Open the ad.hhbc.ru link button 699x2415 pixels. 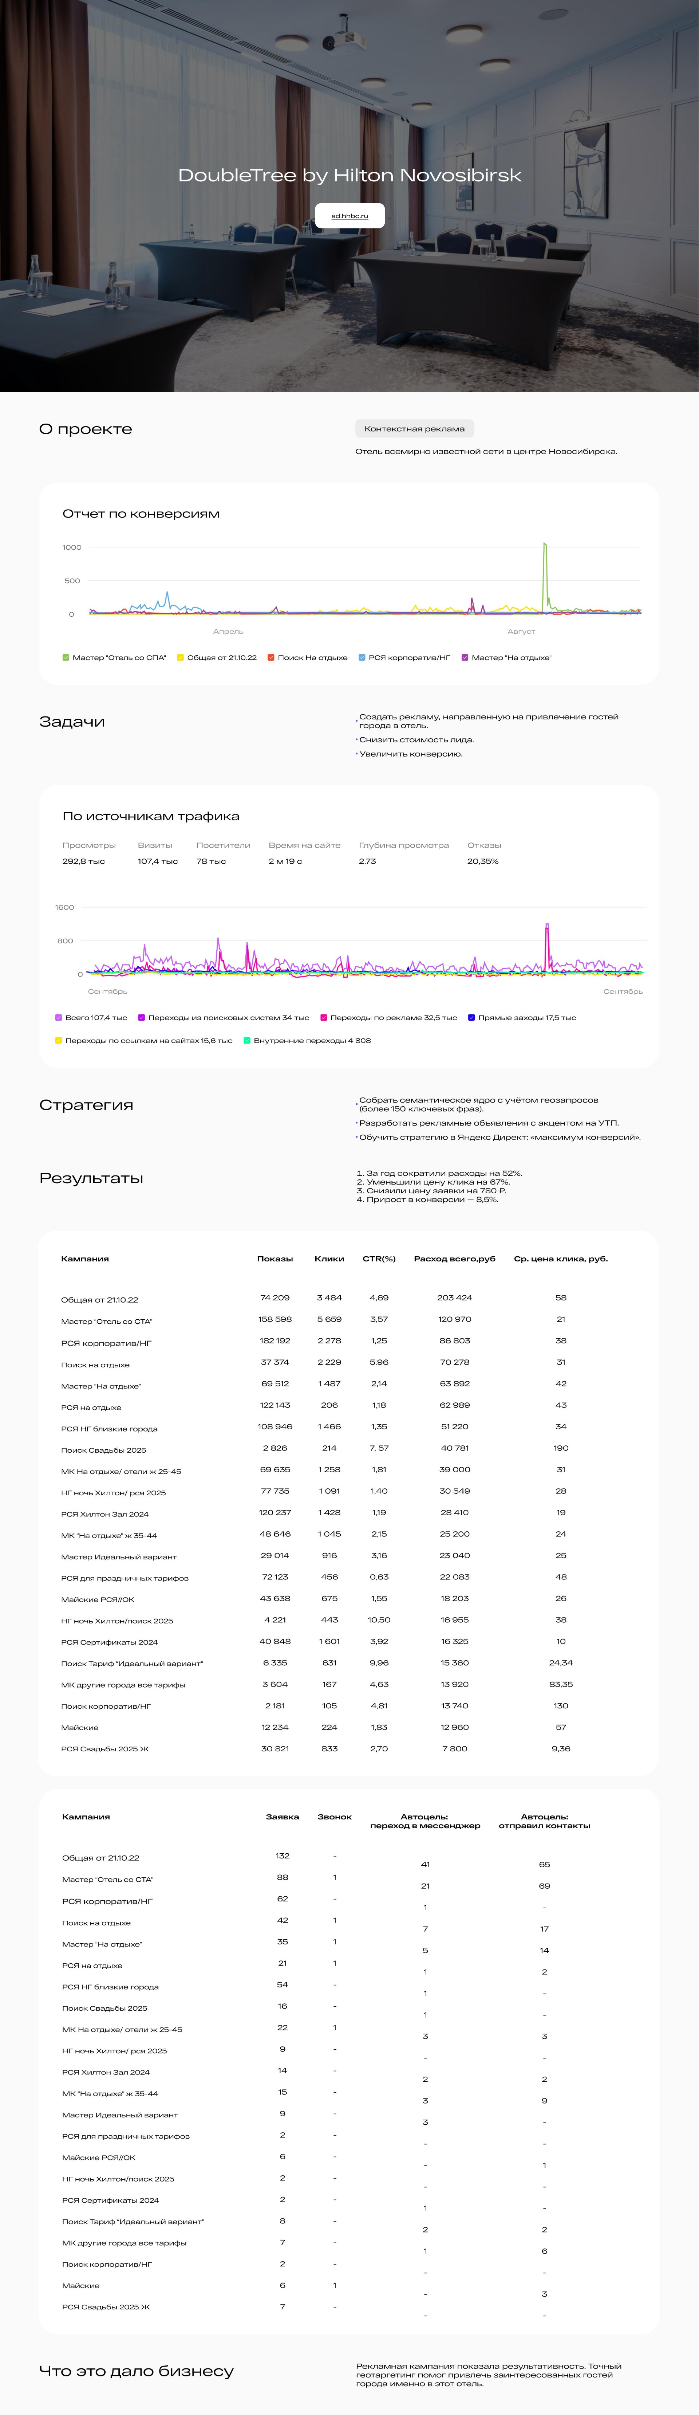tap(349, 216)
